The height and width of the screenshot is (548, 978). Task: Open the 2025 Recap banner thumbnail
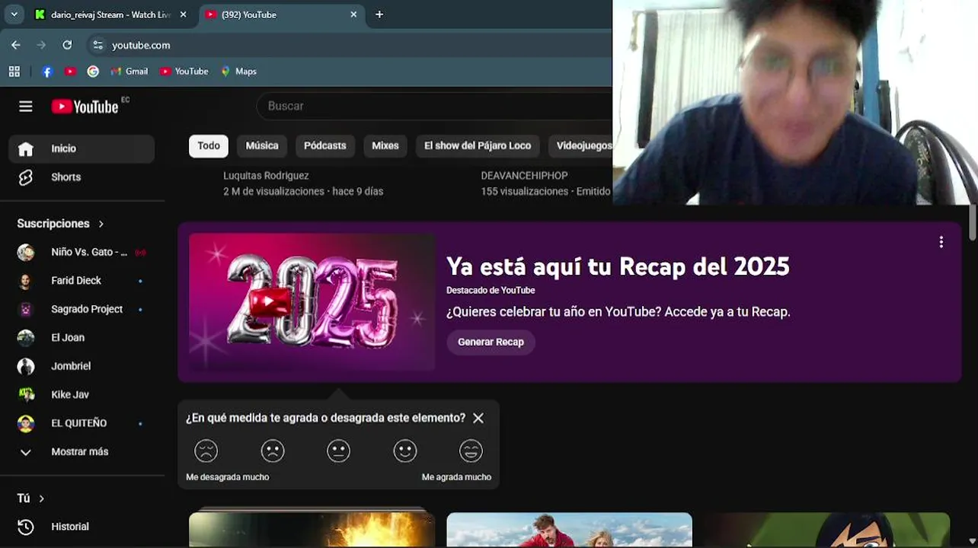coord(312,302)
